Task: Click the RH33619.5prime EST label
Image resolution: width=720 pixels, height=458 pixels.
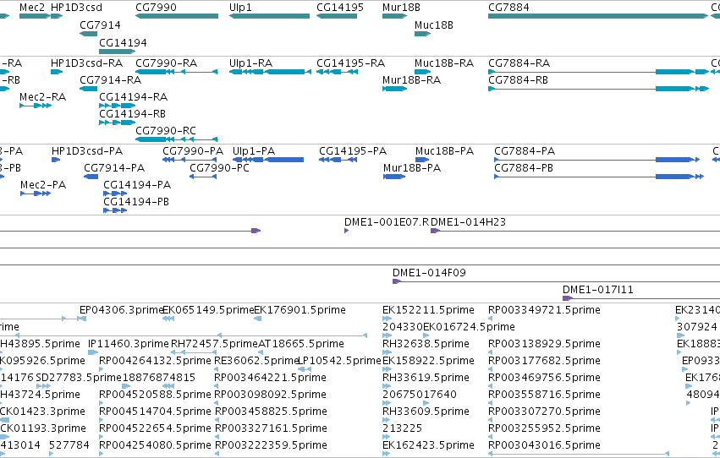Action: pos(426,378)
